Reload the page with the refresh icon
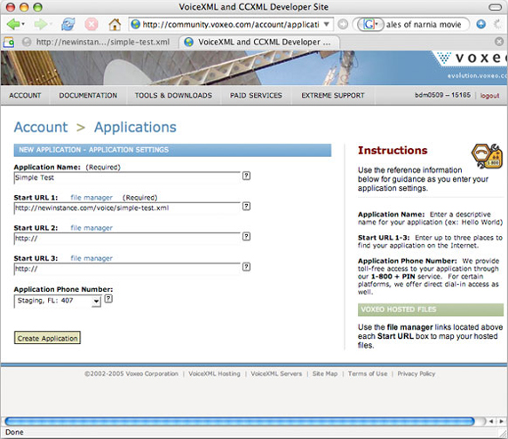Screen dimensions: 508x439 [x=68, y=24]
